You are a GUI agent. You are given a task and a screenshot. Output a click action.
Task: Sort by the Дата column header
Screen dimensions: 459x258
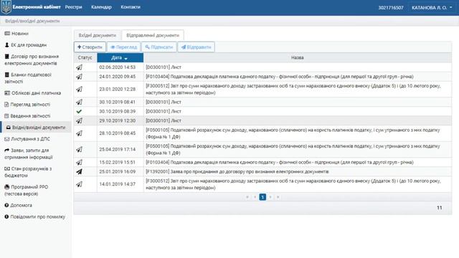click(120, 57)
